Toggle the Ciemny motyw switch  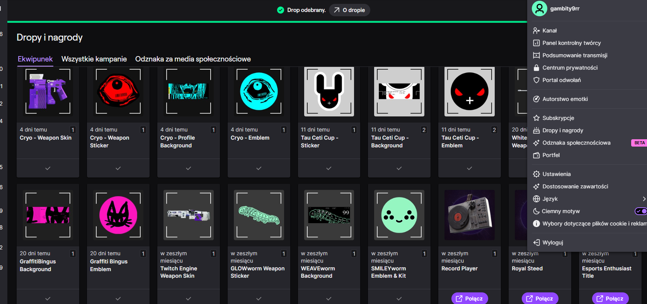tap(640, 211)
